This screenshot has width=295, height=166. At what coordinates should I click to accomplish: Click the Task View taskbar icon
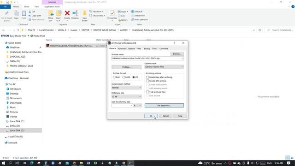[17, 163]
